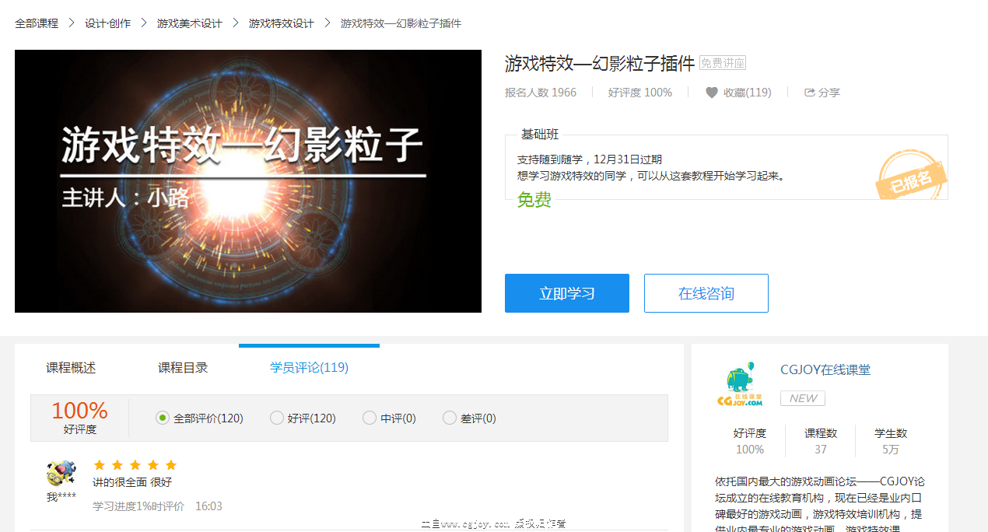Click the 支持随到随学，12月31日过期 text

pos(590,159)
